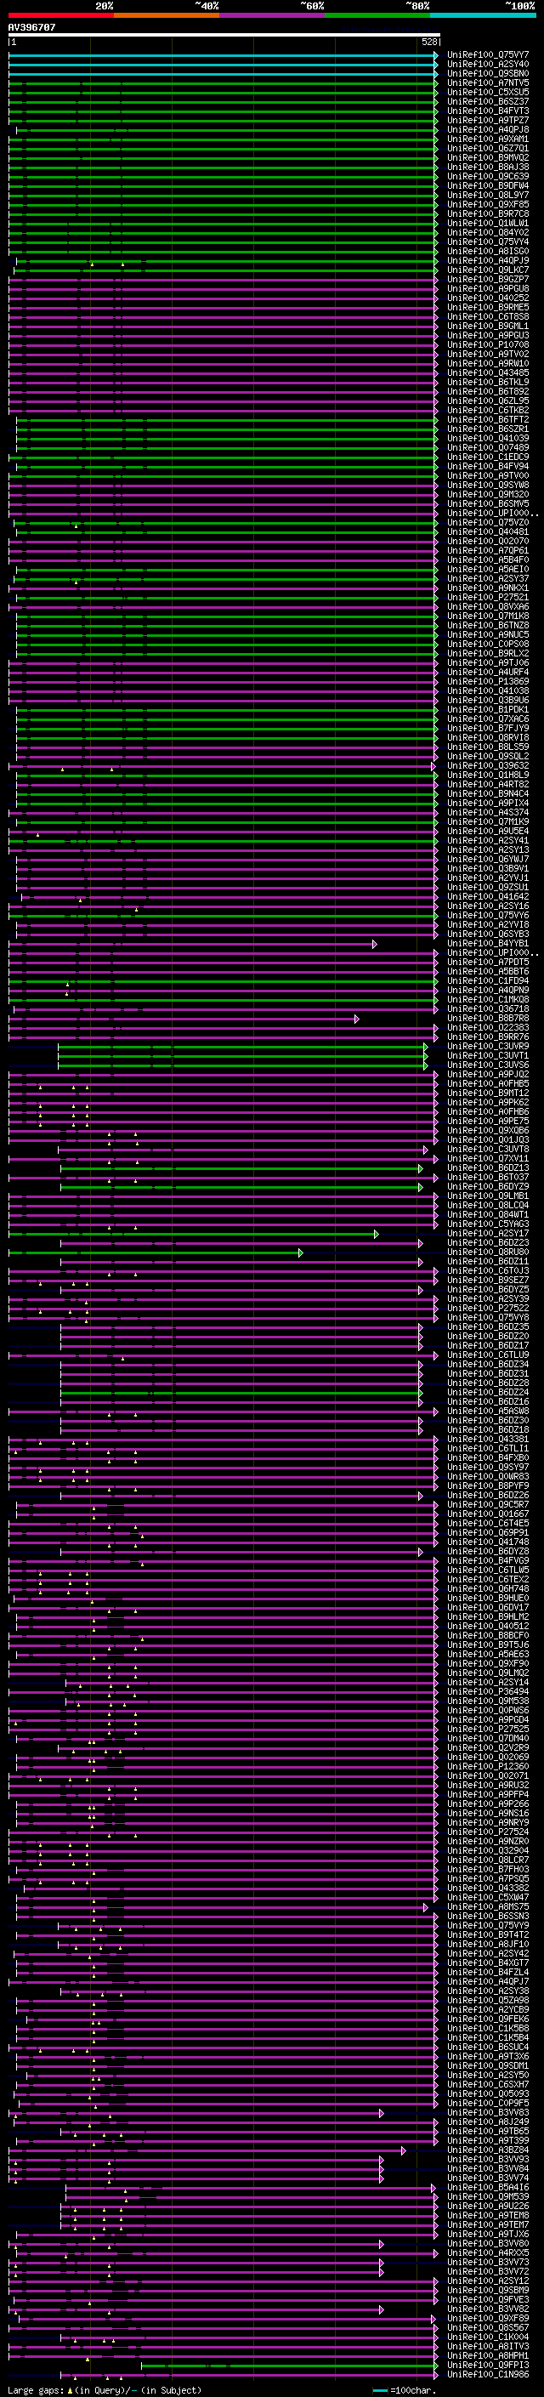Select the UniRef100_A8ISG0 entry

pos(488,251)
